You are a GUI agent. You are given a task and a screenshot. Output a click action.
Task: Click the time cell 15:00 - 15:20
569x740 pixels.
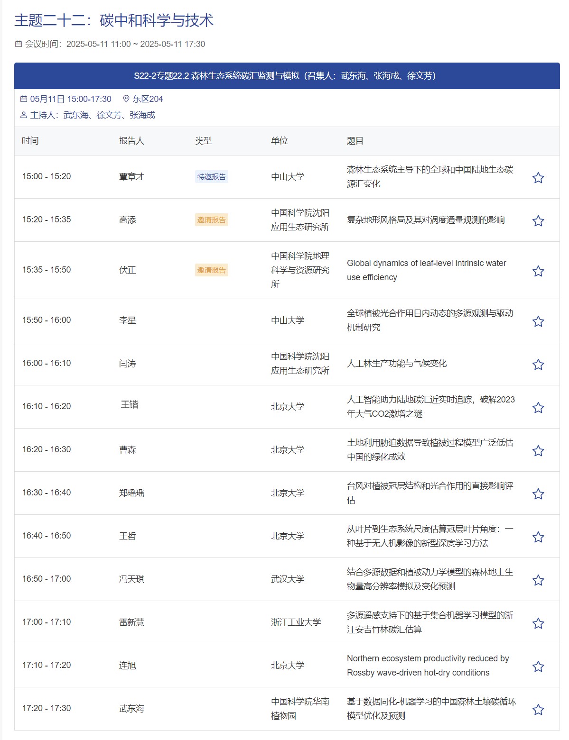tap(47, 176)
